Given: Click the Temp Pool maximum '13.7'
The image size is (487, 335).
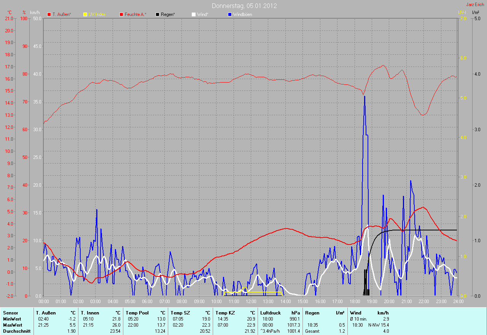Looking at the screenshot, I should (161, 325).
